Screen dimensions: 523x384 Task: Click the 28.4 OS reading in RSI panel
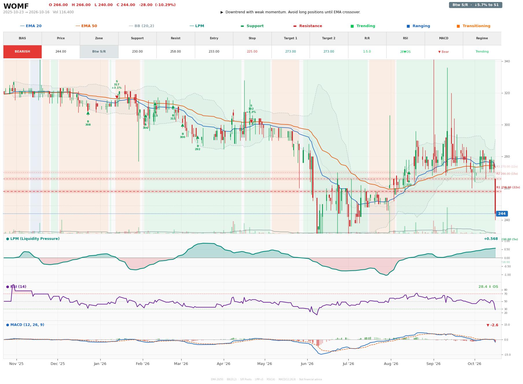tap(488, 287)
